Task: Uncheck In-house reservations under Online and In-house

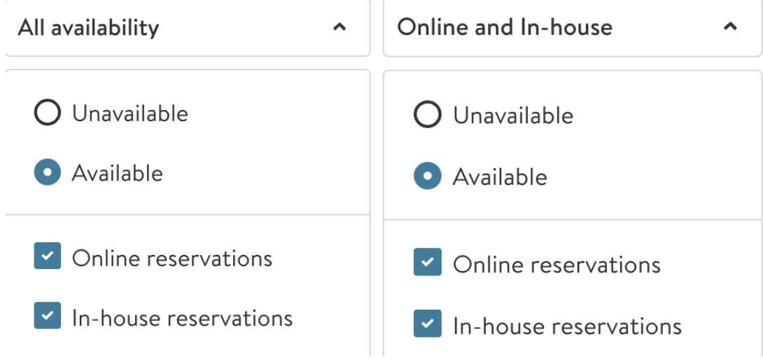Action: pyautogui.click(x=427, y=324)
